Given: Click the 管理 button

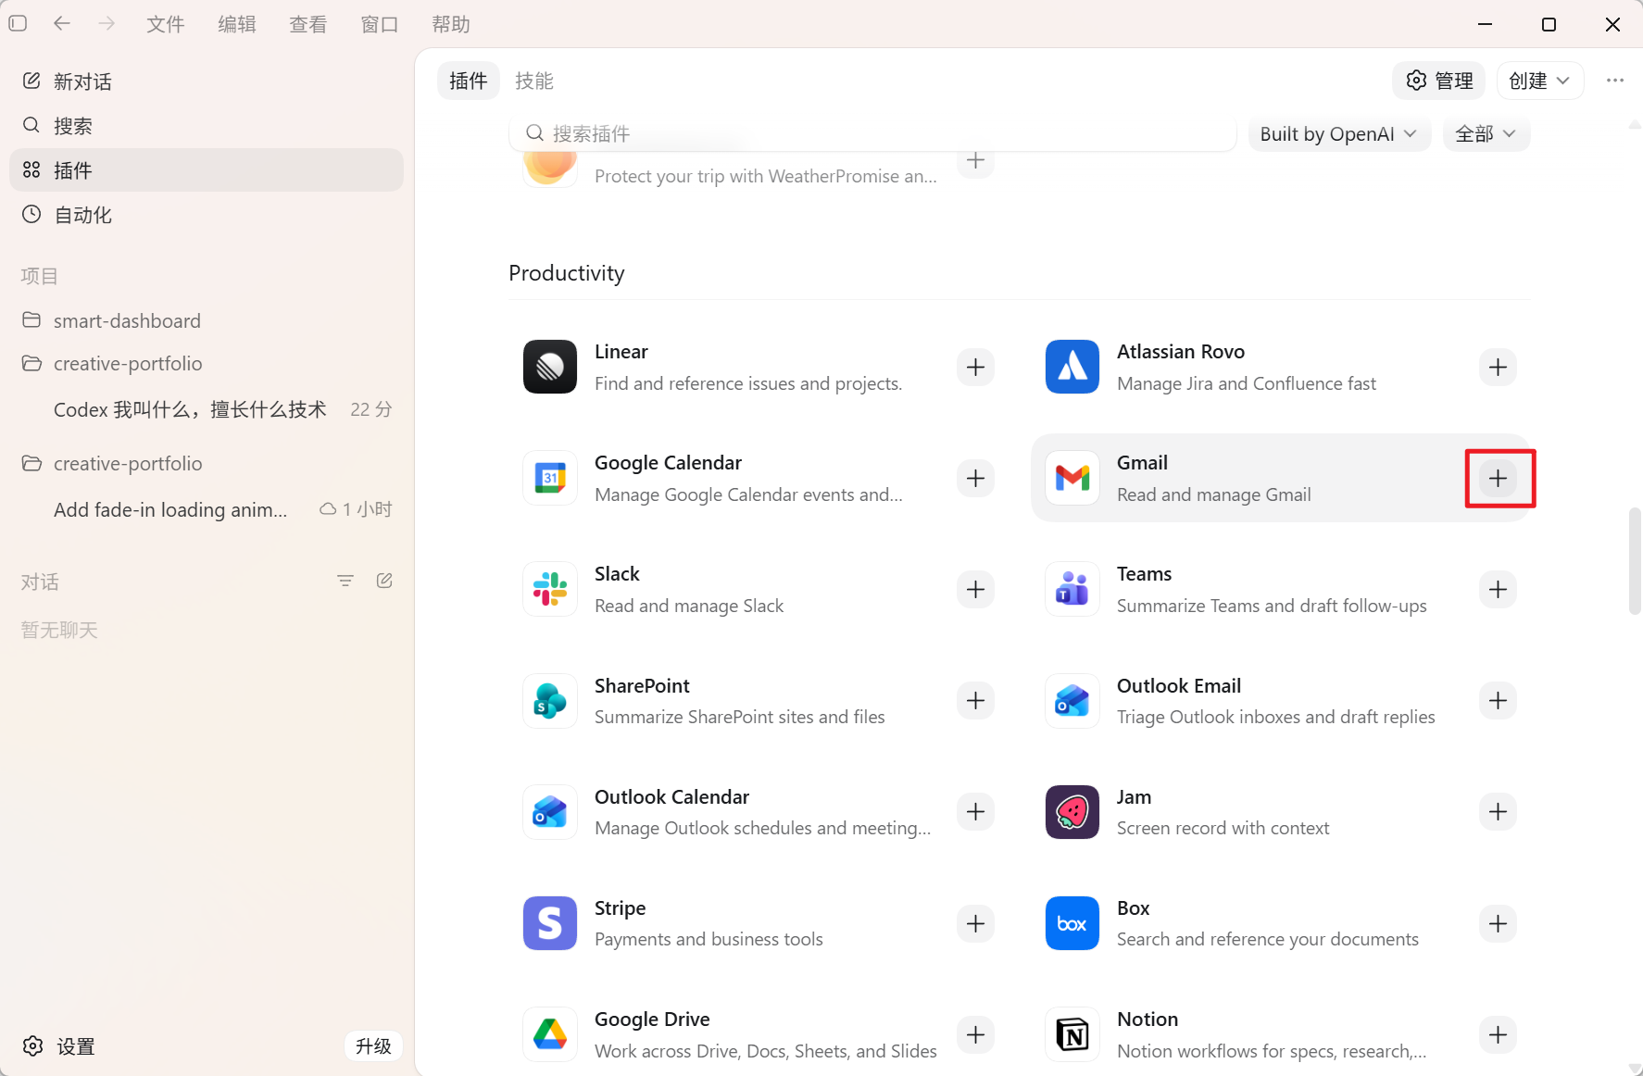Looking at the screenshot, I should click(1439, 81).
